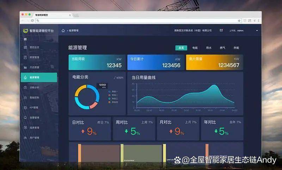This screenshot has height=170, width=282.
Task: Click the salmon segment of the donut chart
Action: pyautogui.click(x=93, y=105)
